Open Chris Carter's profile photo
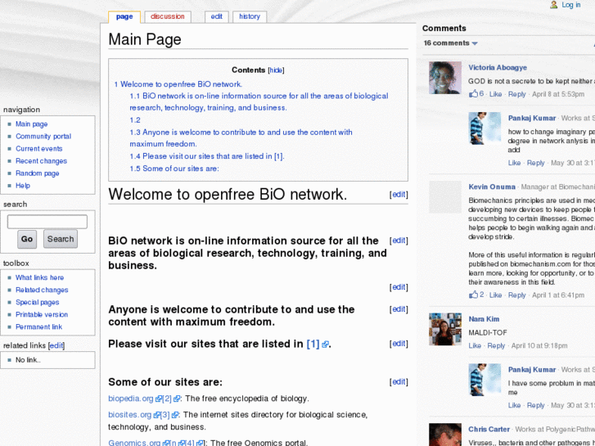The width and height of the screenshot is (595, 446). pos(445,435)
